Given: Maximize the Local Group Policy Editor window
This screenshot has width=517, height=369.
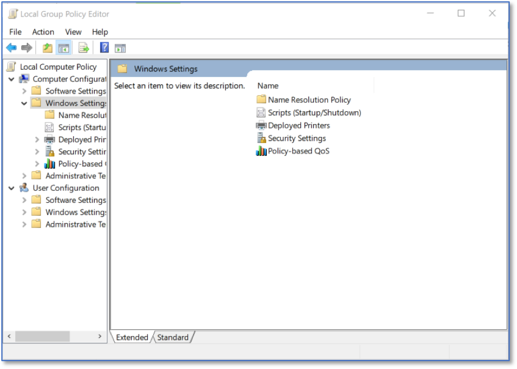Looking at the screenshot, I should 461,13.
